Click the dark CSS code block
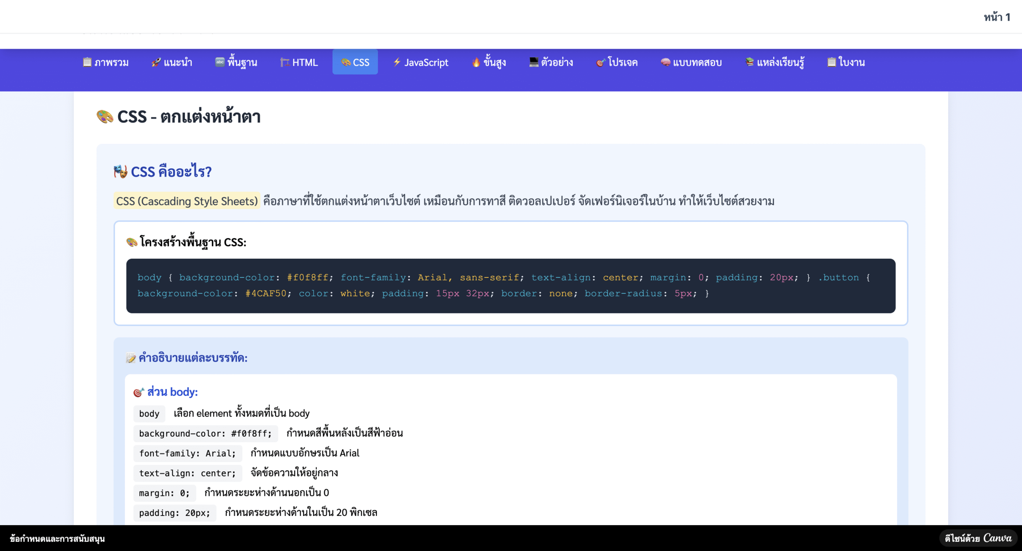This screenshot has height=551, width=1022. 511,285
